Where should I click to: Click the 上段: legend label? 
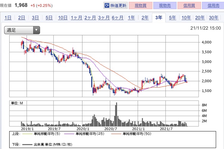16,134
